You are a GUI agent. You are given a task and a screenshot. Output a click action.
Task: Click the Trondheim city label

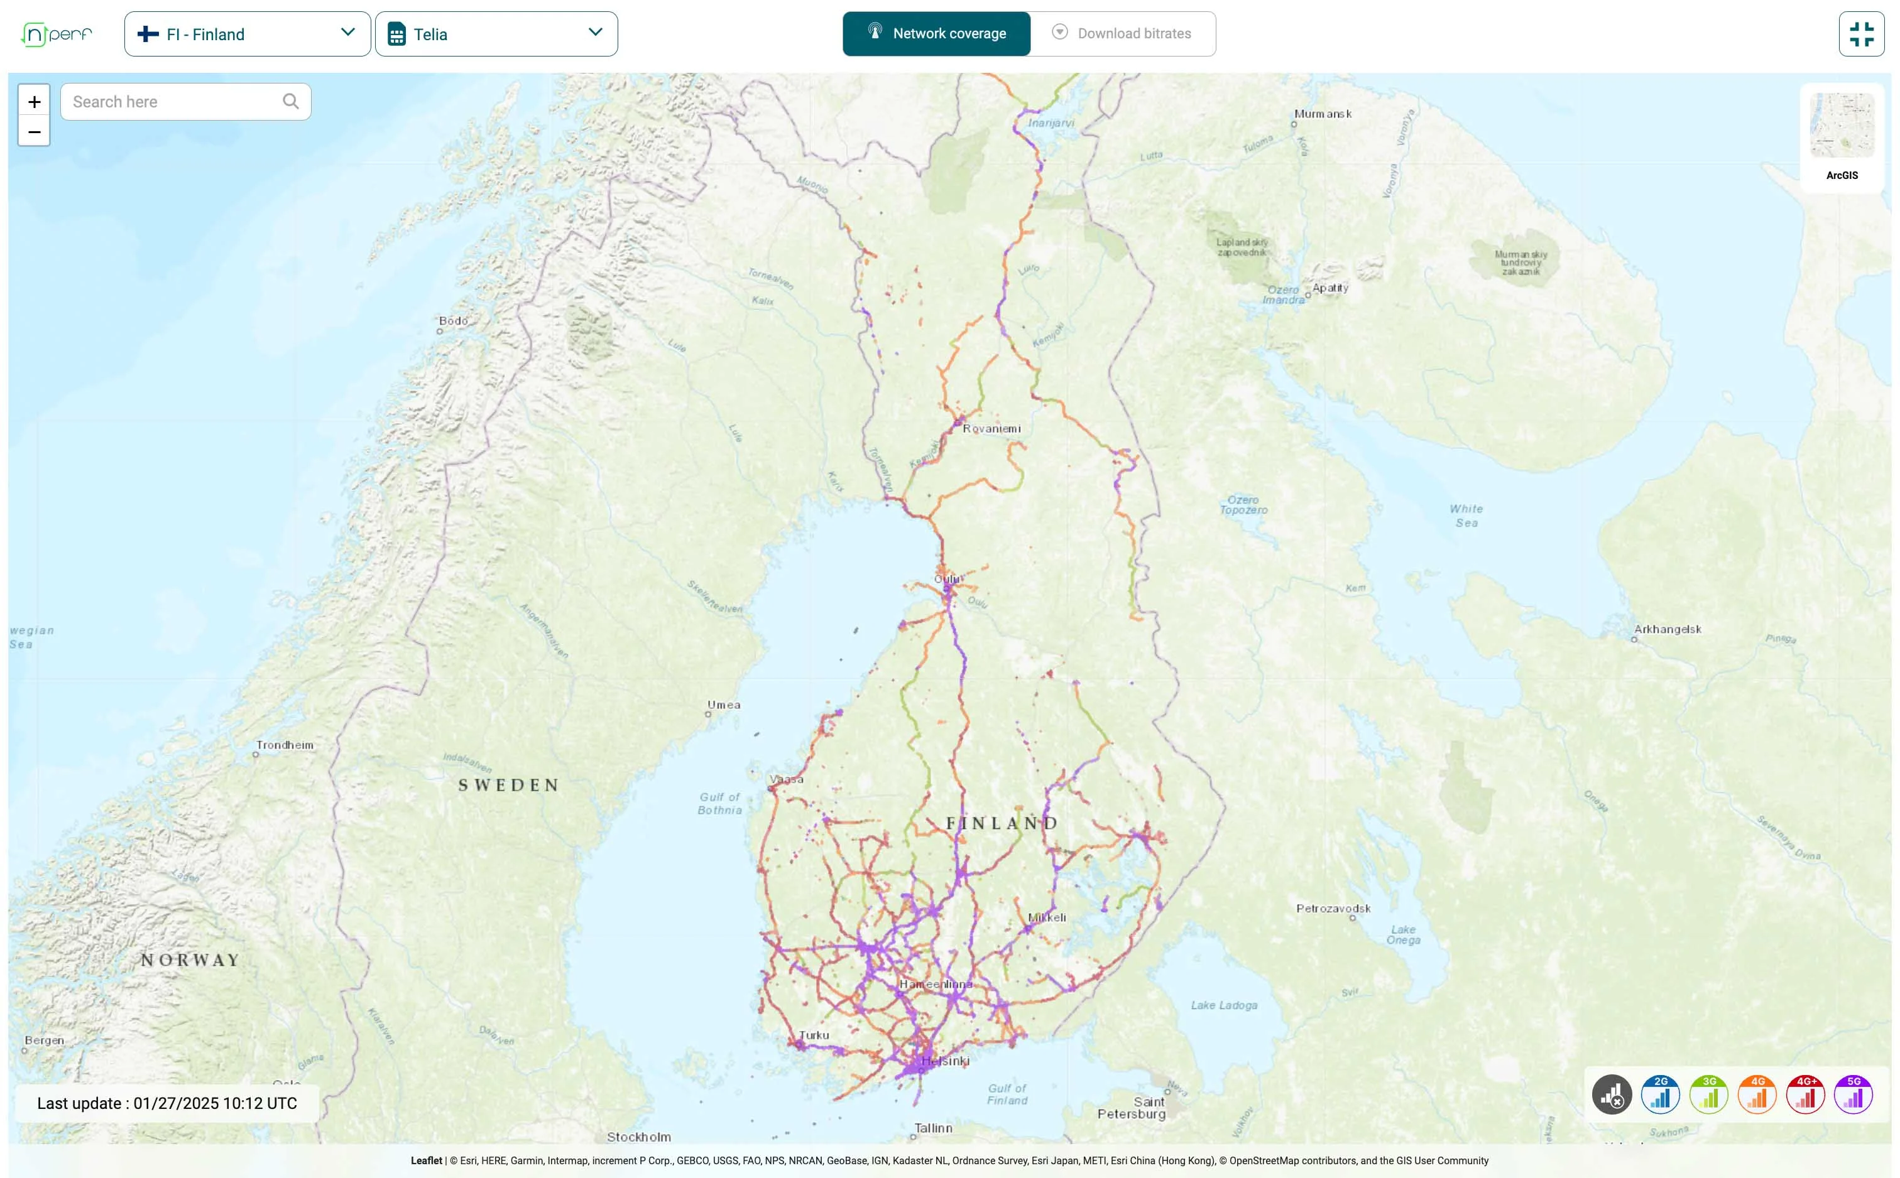pyautogui.click(x=285, y=745)
